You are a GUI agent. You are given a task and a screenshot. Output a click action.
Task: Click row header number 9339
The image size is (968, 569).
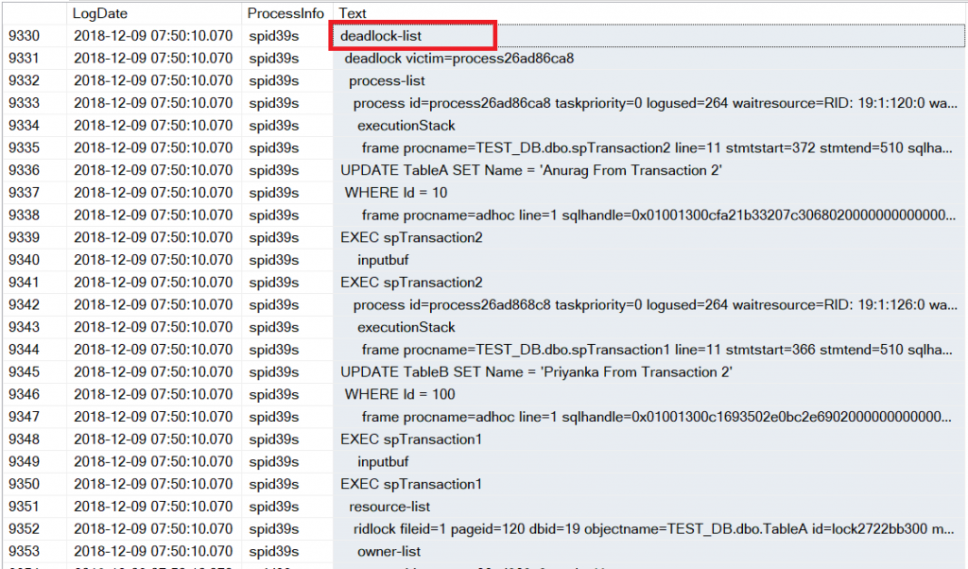pyautogui.click(x=25, y=237)
